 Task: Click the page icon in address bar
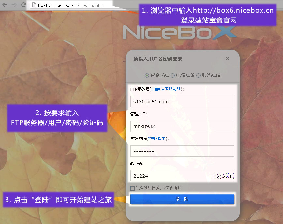[x=34, y=5]
